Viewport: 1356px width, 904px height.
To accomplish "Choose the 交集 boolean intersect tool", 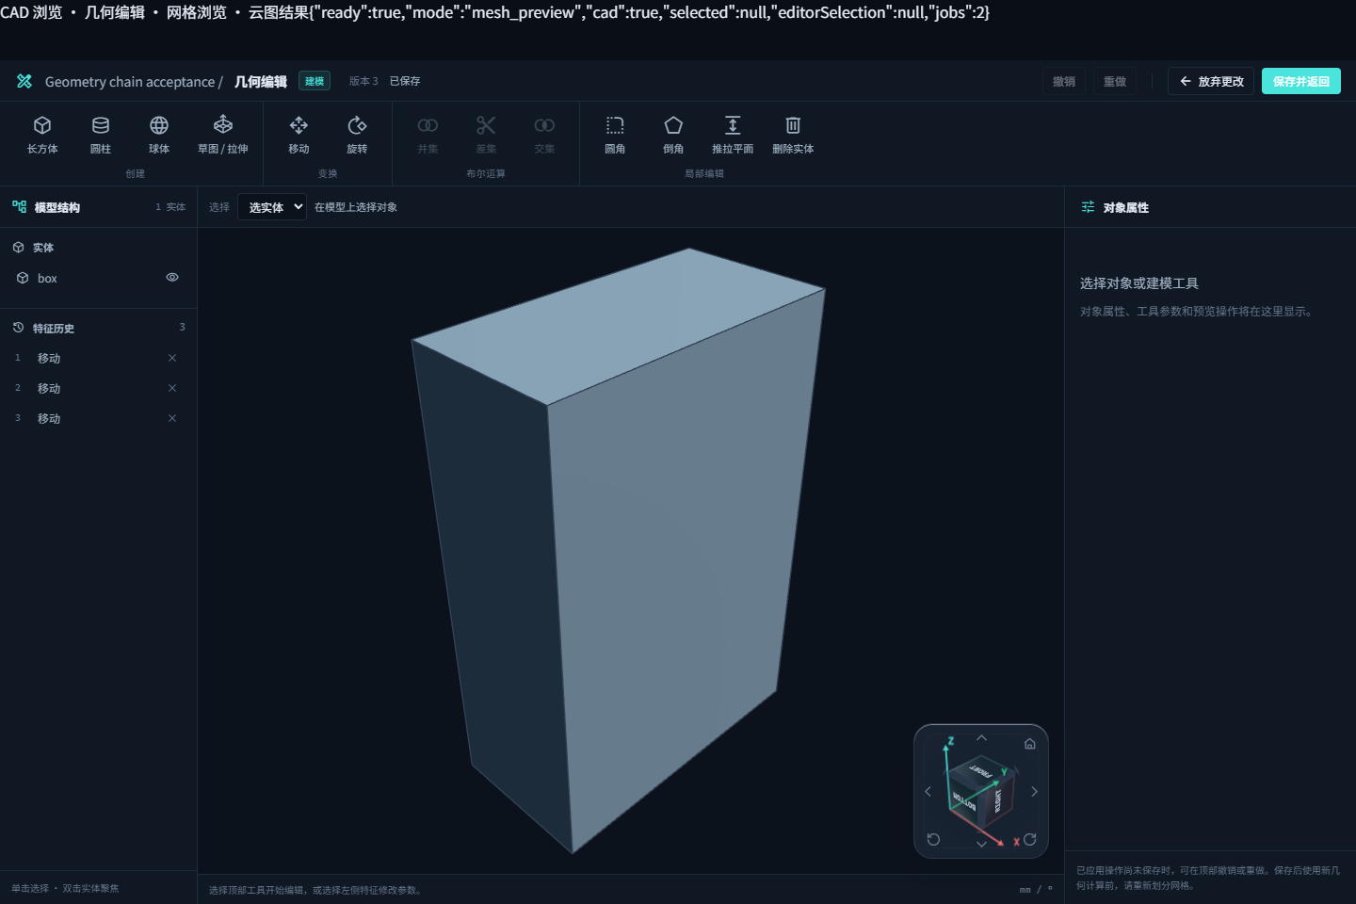I will coord(544,135).
